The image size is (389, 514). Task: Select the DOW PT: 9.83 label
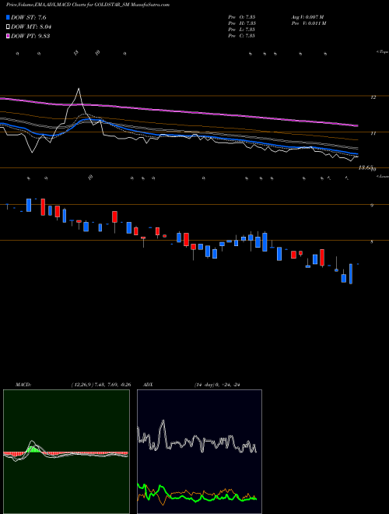tap(30, 36)
